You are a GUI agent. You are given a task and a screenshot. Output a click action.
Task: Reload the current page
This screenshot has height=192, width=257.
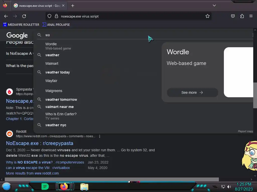click(24, 16)
